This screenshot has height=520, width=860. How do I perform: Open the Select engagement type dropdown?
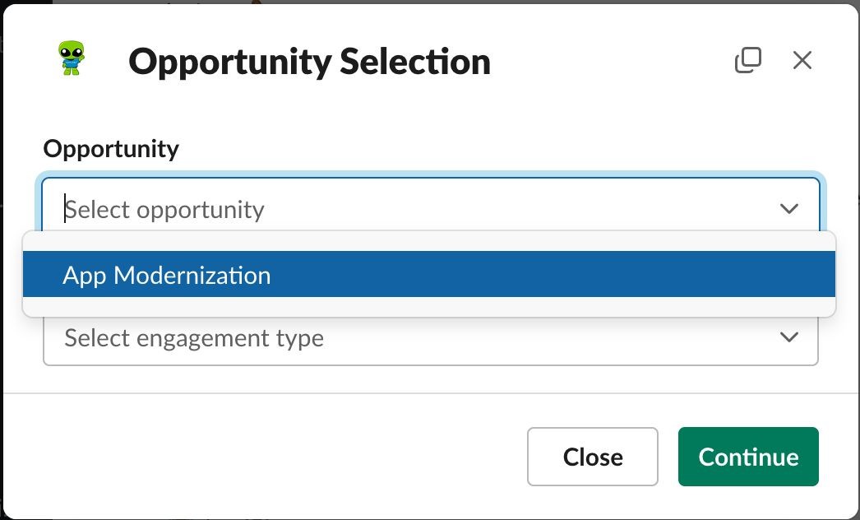[x=431, y=337]
